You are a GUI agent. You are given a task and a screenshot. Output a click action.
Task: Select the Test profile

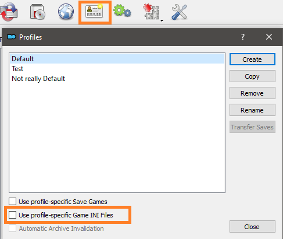[x=117, y=69]
